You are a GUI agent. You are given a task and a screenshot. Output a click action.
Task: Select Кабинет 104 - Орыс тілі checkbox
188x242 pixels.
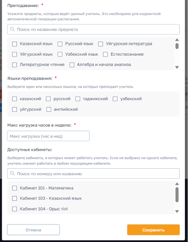tap(15, 209)
